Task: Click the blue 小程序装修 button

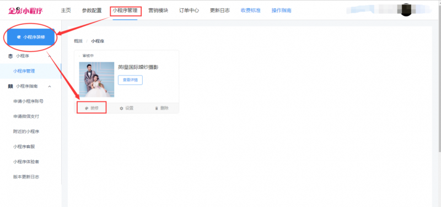Action: [31, 37]
